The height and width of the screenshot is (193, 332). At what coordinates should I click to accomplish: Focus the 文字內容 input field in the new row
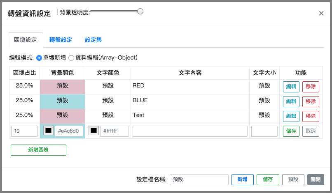pyautogui.click(x=190, y=131)
